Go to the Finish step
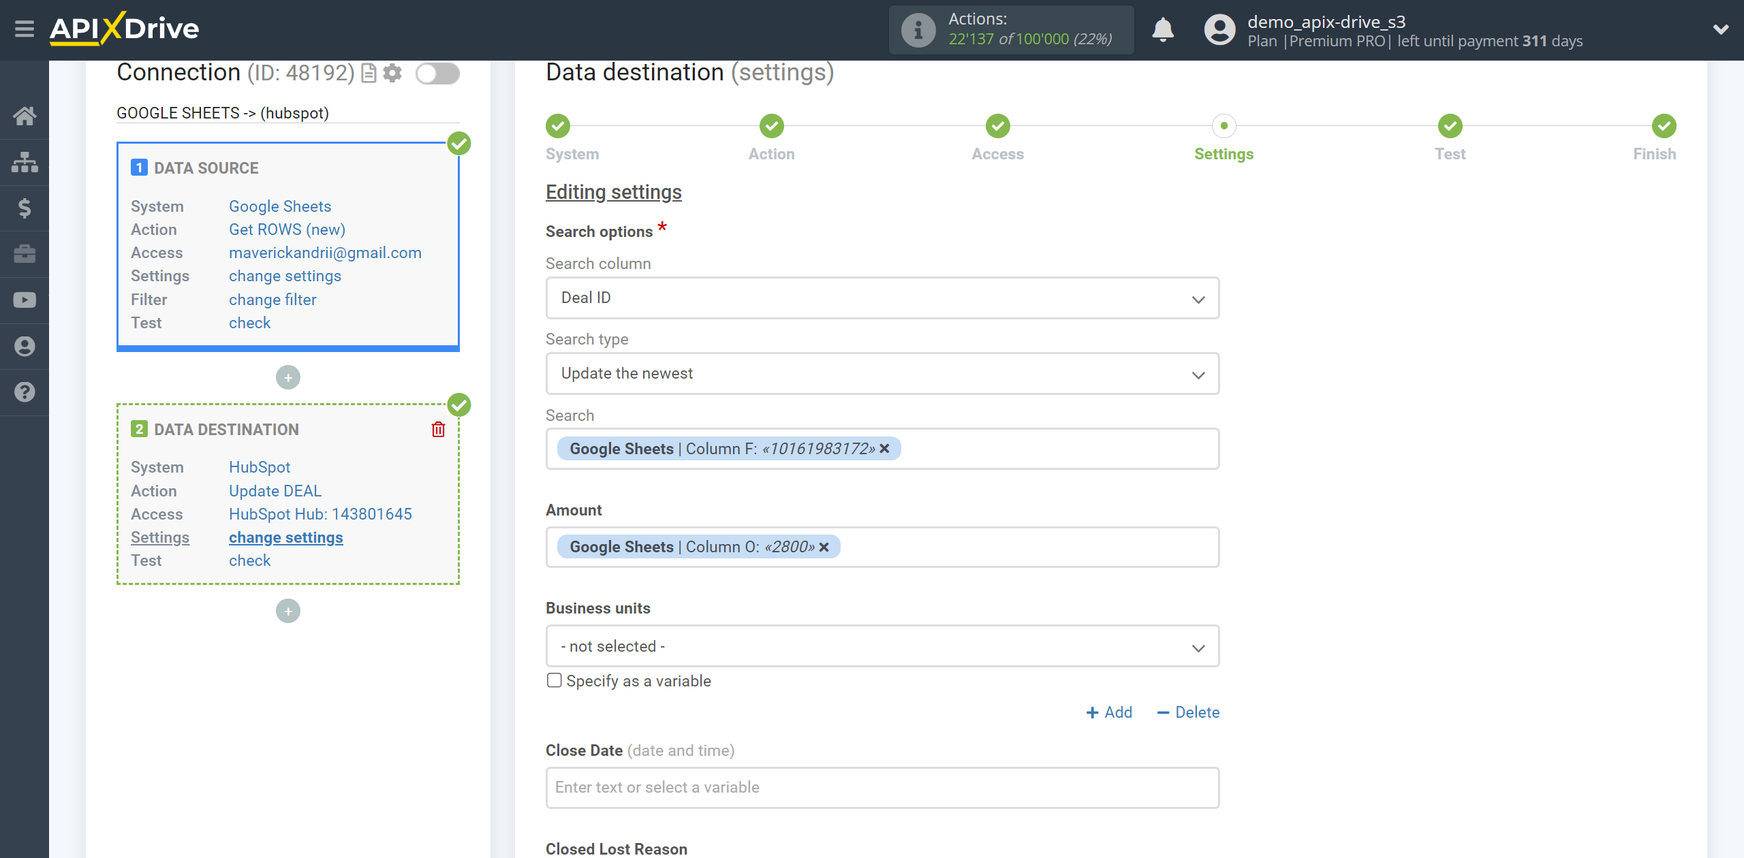Image resolution: width=1744 pixels, height=858 pixels. [x=1664, y=126]
